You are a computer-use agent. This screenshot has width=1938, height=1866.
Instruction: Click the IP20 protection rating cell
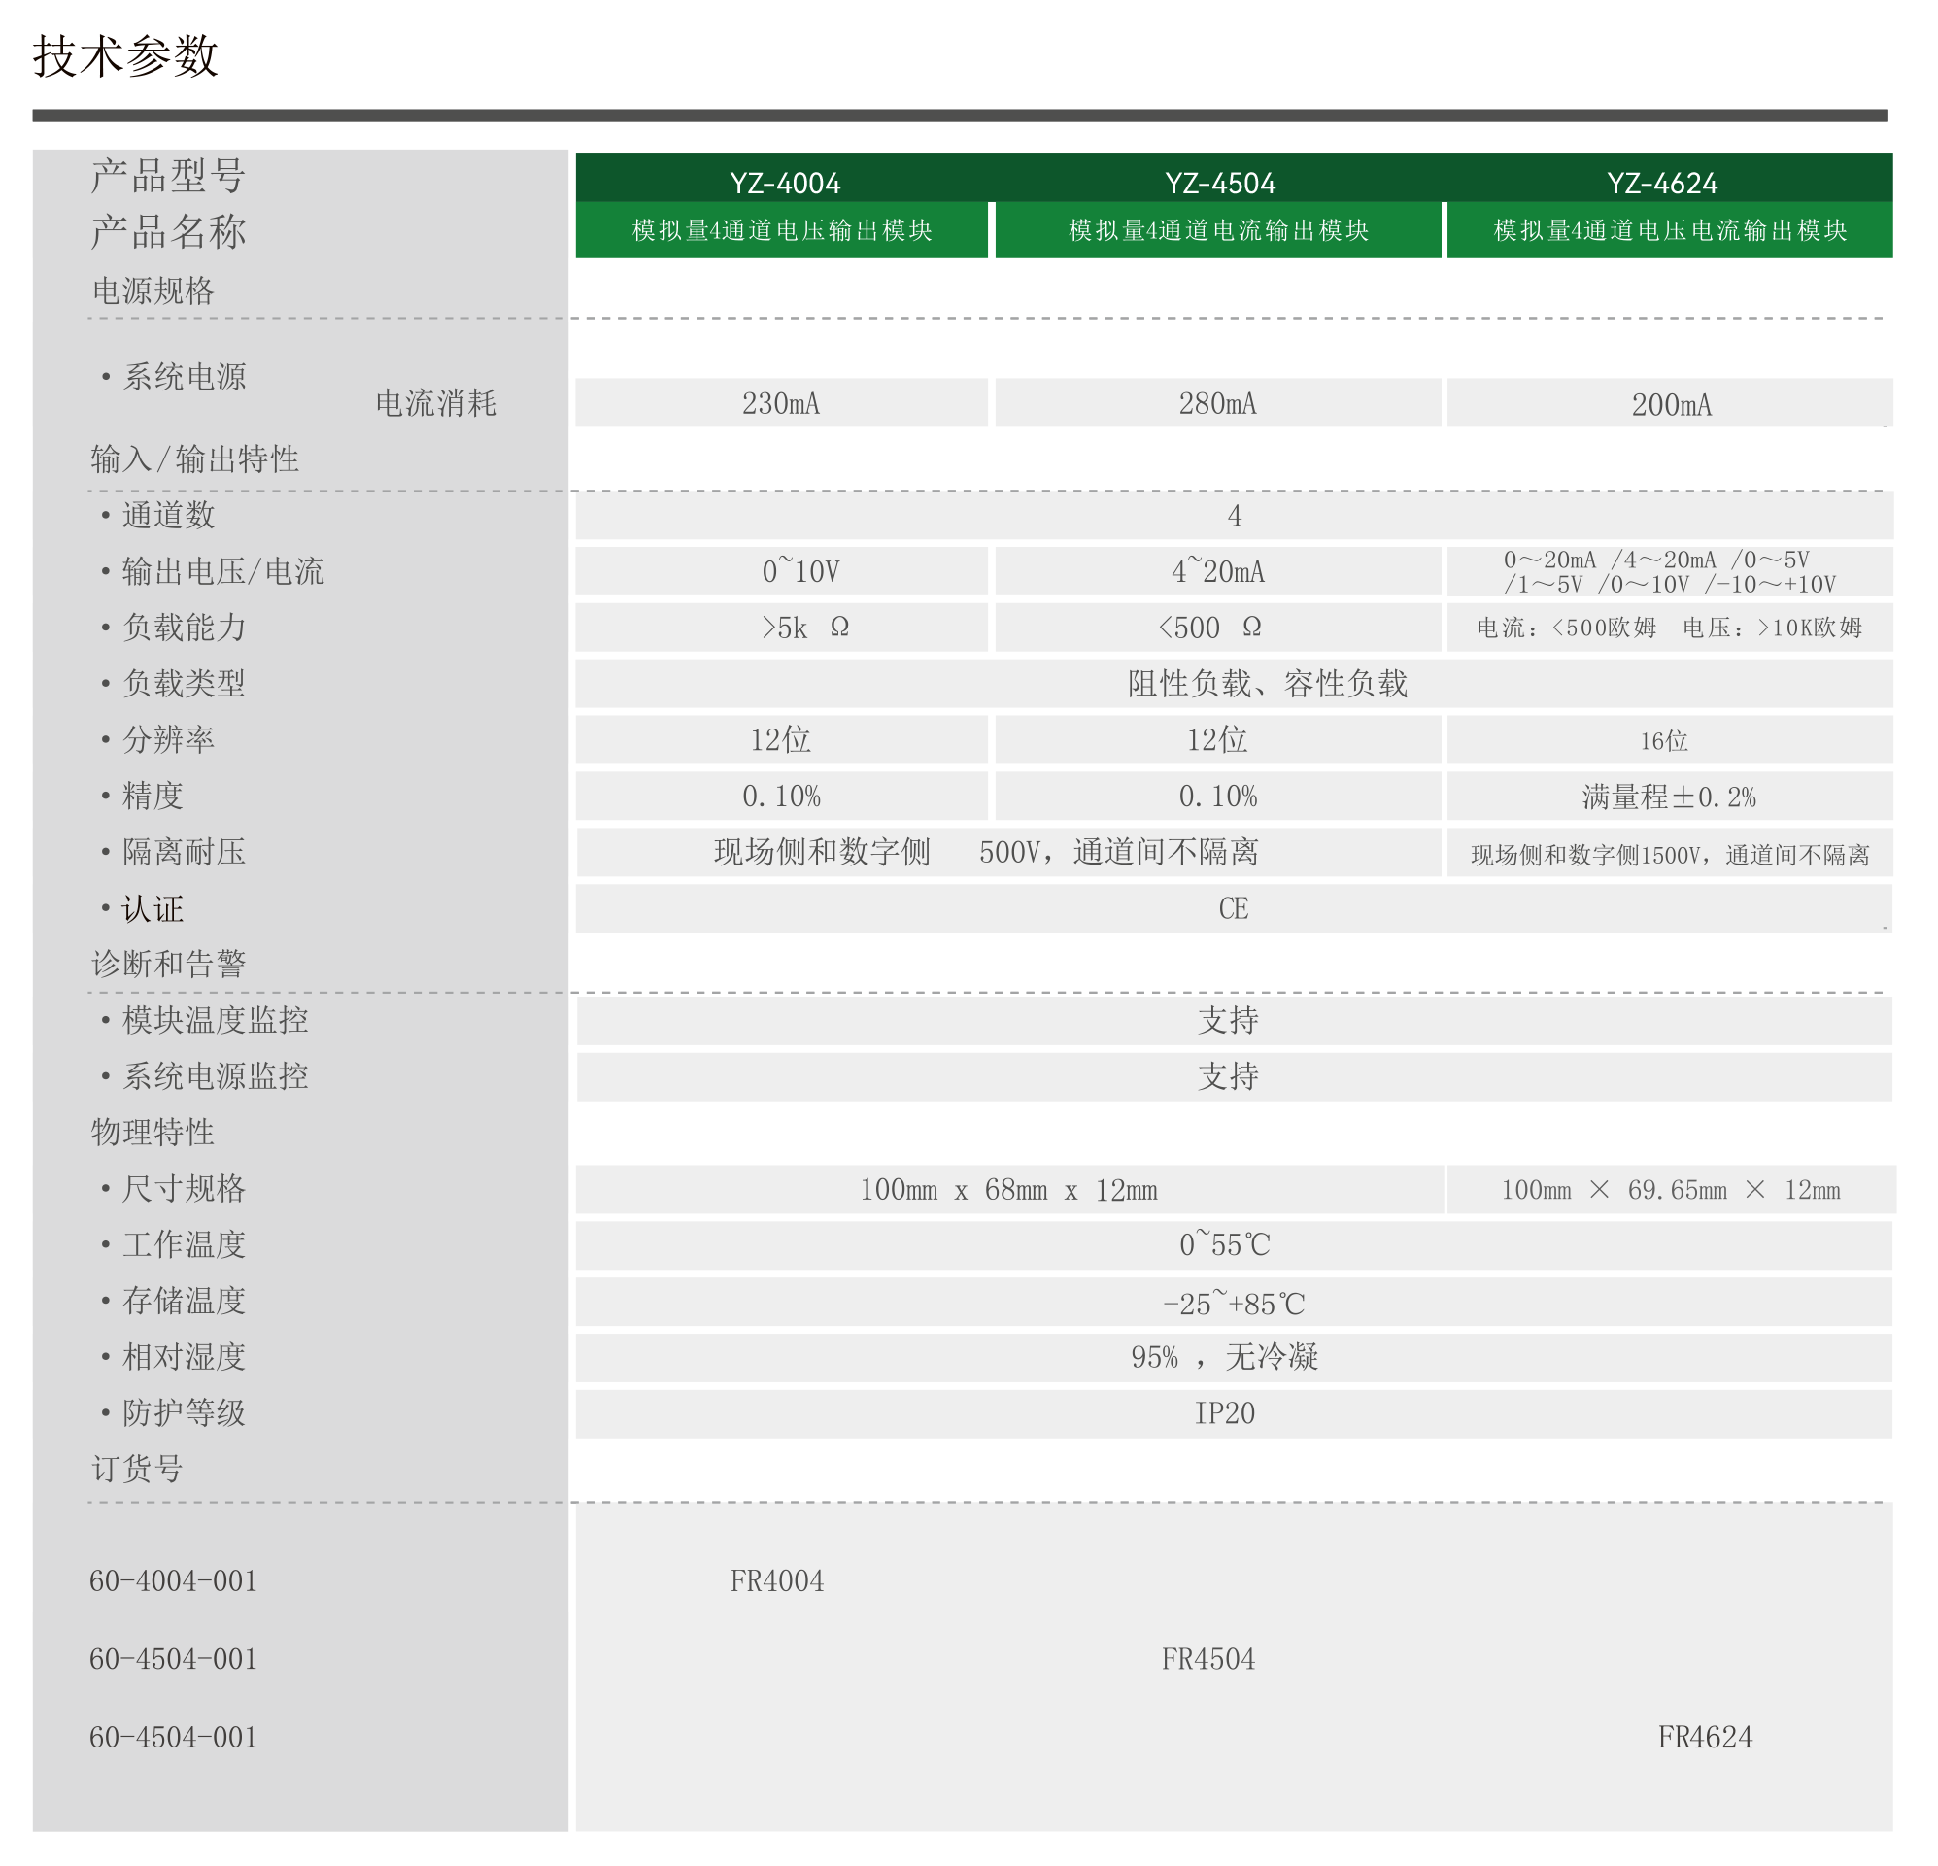(1224, 1413)
